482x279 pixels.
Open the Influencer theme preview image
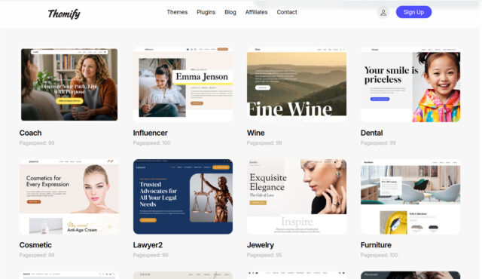tap(183, 84)
